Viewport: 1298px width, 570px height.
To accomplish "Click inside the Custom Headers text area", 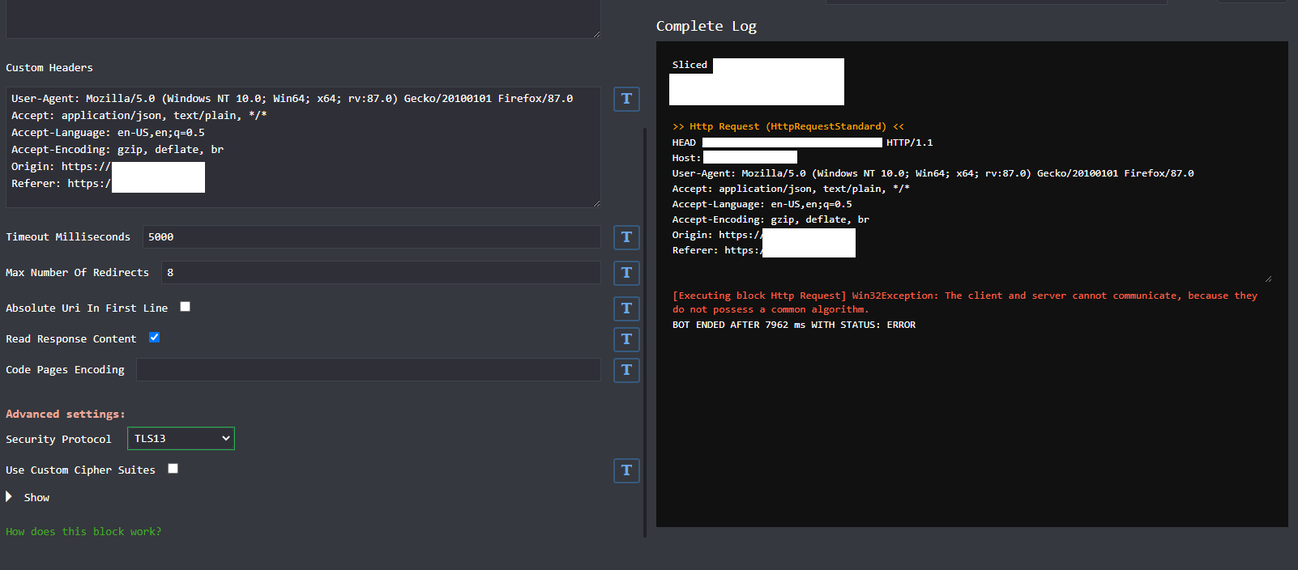I will click(303, 147).
